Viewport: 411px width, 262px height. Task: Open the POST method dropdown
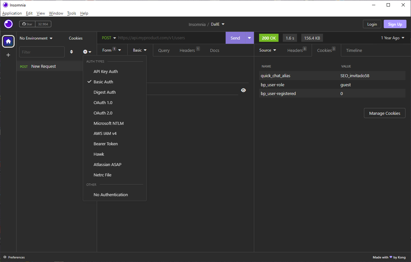[x=109, y=38]
